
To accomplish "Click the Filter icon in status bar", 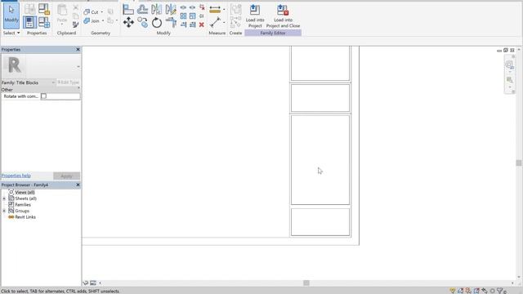I will point(500,291).
